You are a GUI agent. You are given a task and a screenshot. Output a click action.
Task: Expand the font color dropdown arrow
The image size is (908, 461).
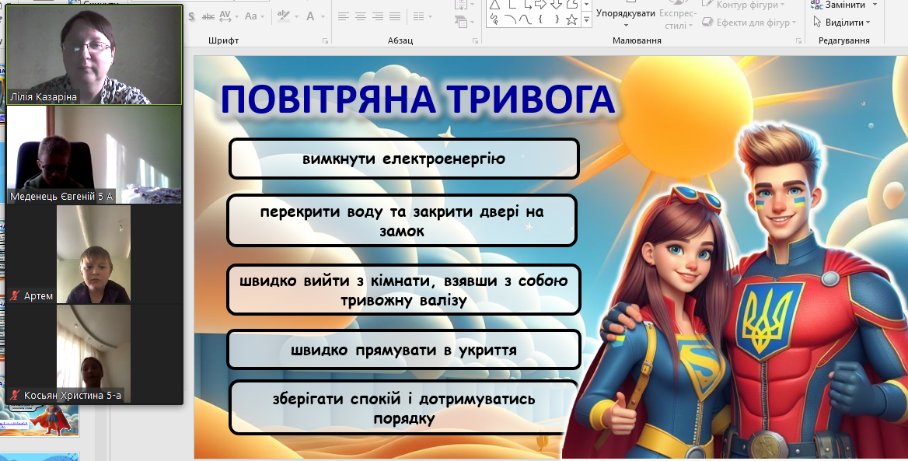coord(323,17)
